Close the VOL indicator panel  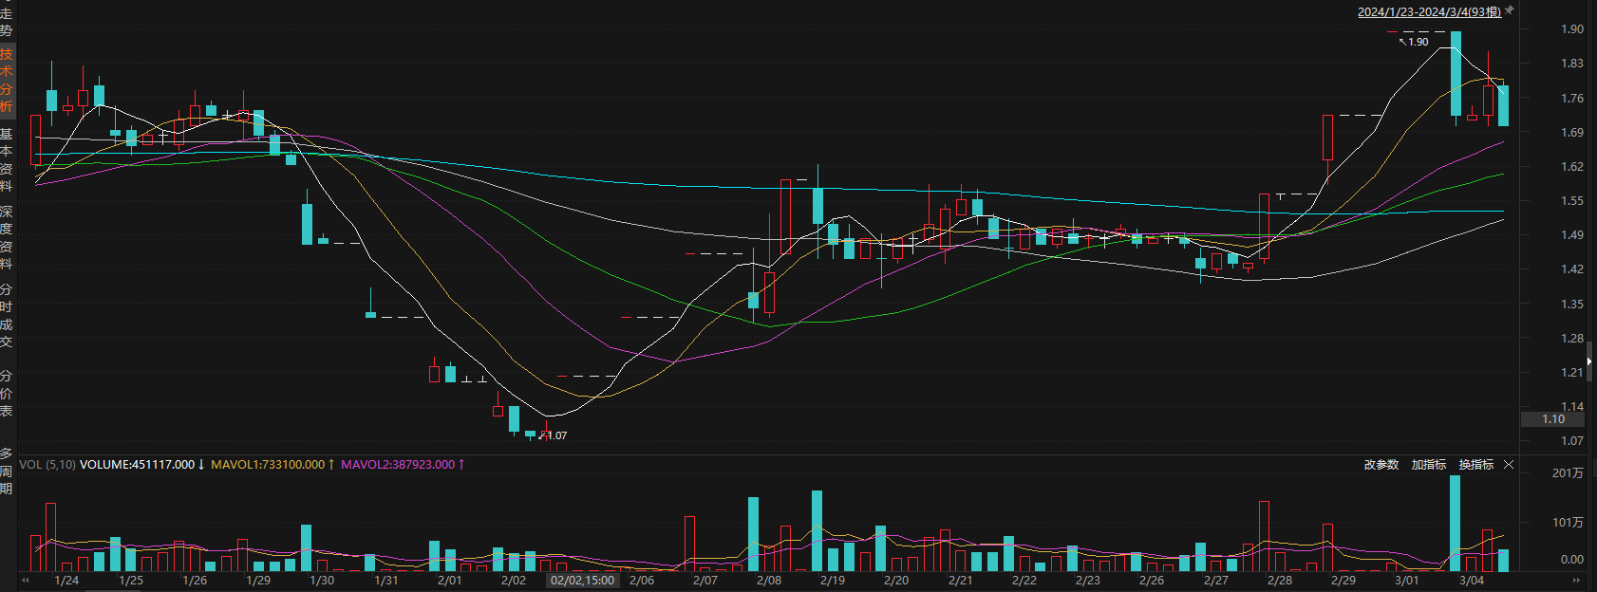pyautogui.click(x=1509, y=465)
